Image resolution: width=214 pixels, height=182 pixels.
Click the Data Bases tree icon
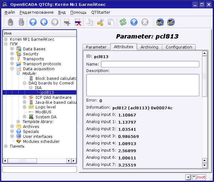(x=19, y=49)
